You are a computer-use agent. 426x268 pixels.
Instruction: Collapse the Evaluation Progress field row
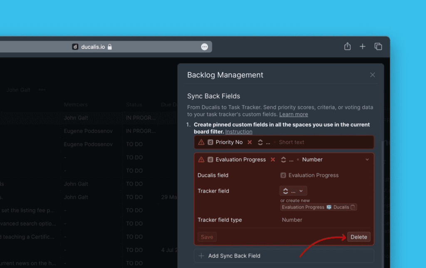coord(367,160)
